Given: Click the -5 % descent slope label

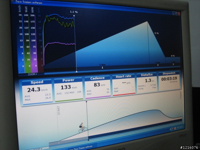Looking at the screenshot, I should click(156, 33).
